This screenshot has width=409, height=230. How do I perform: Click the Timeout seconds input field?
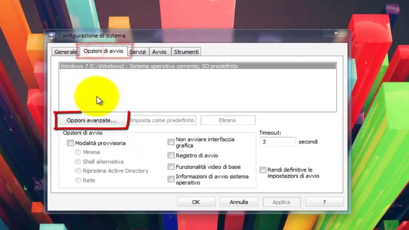coord(277,142)
